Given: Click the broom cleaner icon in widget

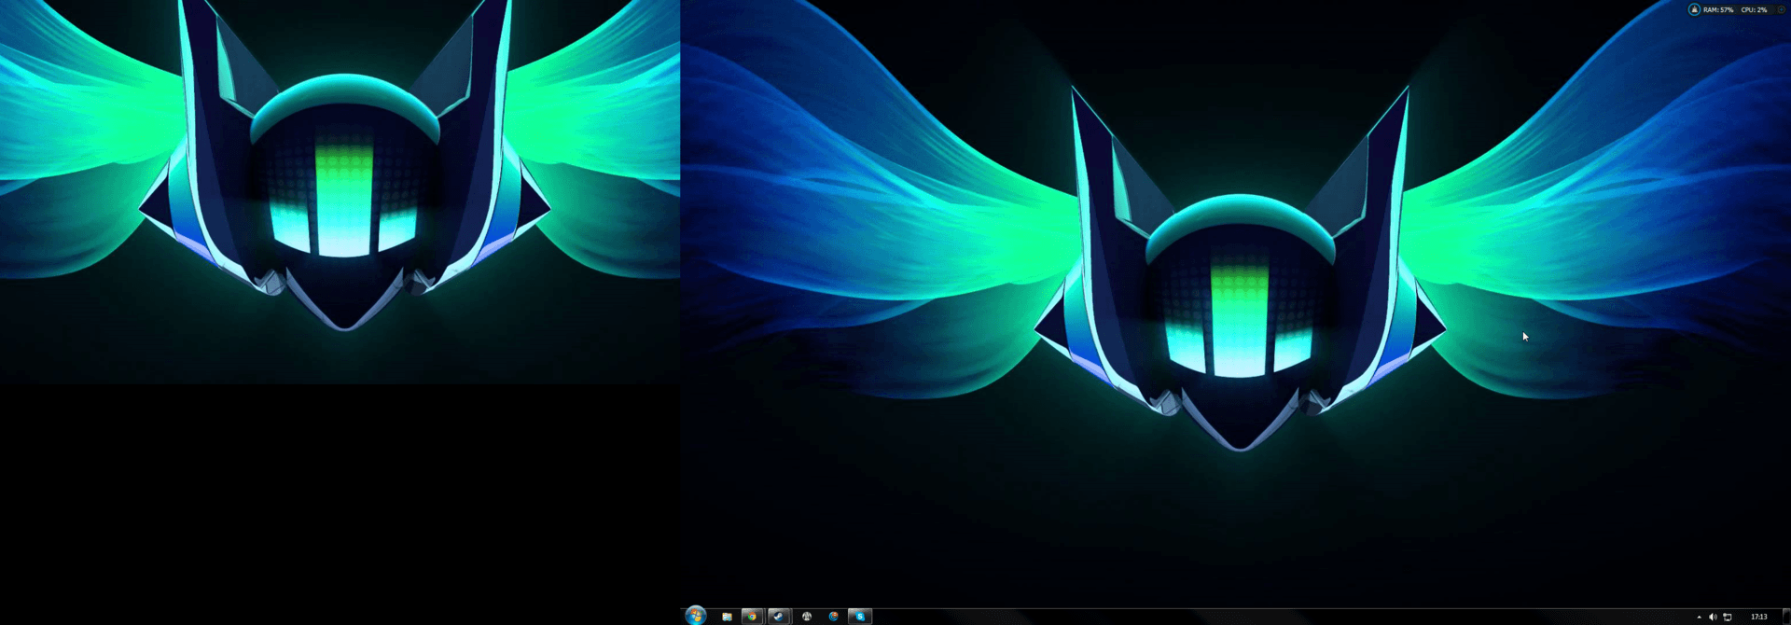Looking at the screenshot, I should [1694, 9].
